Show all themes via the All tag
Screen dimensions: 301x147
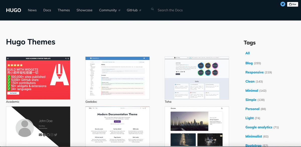coord(248,53)
